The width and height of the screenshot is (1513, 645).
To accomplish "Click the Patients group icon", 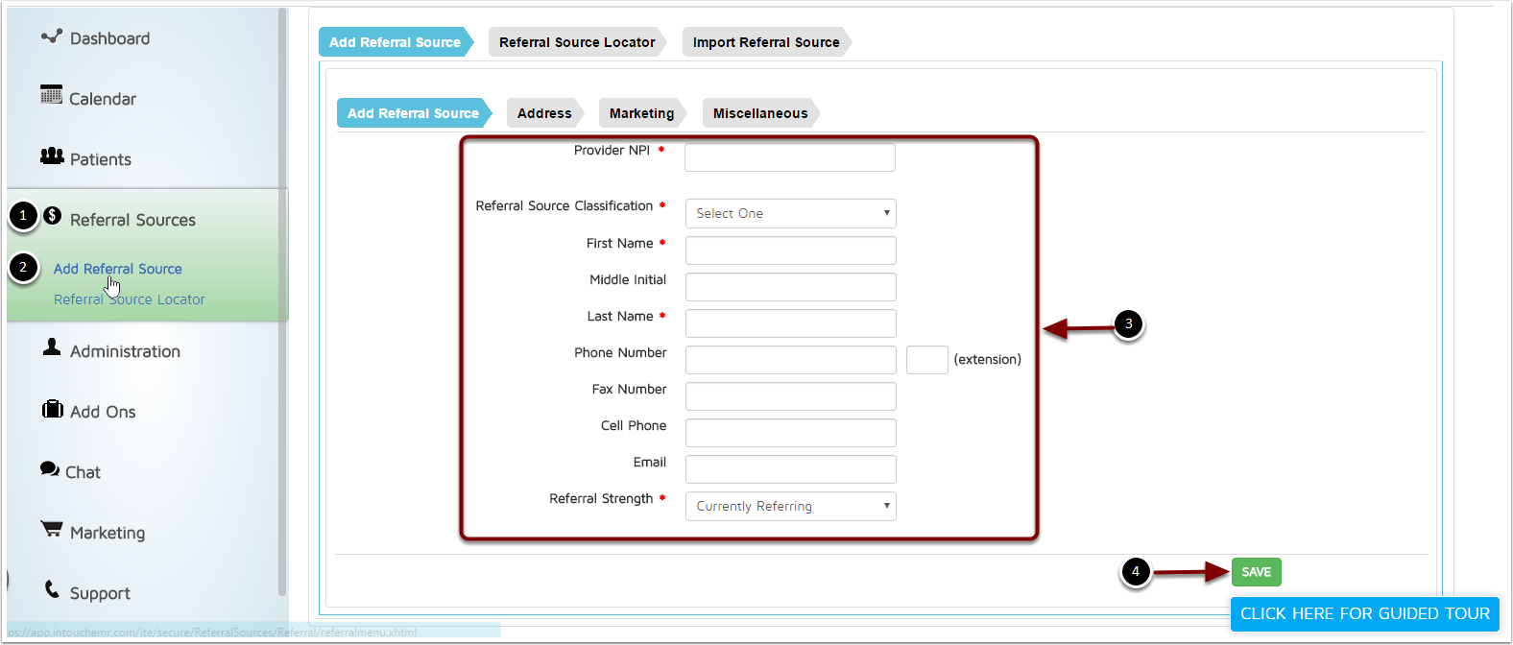I will pos(52,155).
